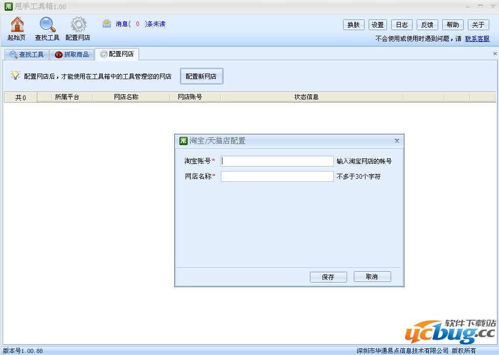
Task: Click the 反馈 feedback button
Action: click(427, 25)
